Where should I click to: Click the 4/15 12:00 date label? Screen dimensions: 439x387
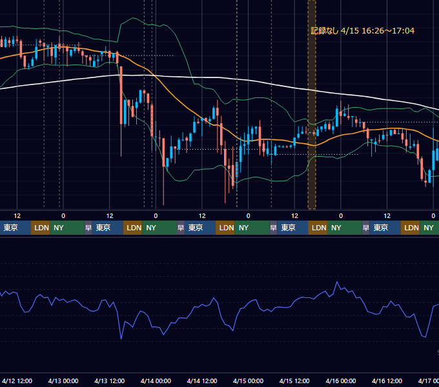pyautogui.click(x=294, y=381)
